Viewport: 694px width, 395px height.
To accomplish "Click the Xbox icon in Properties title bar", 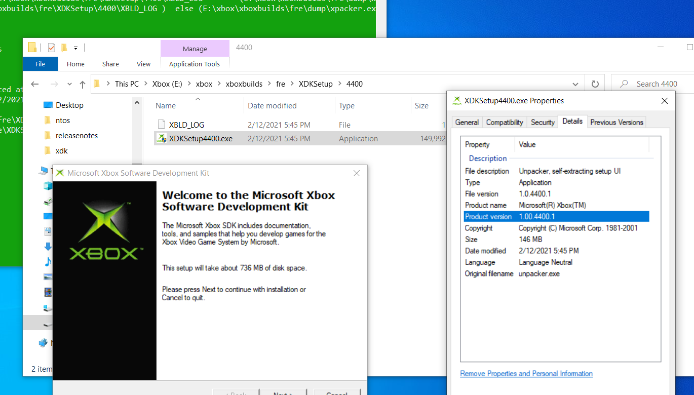I will [x=456, y=101].
